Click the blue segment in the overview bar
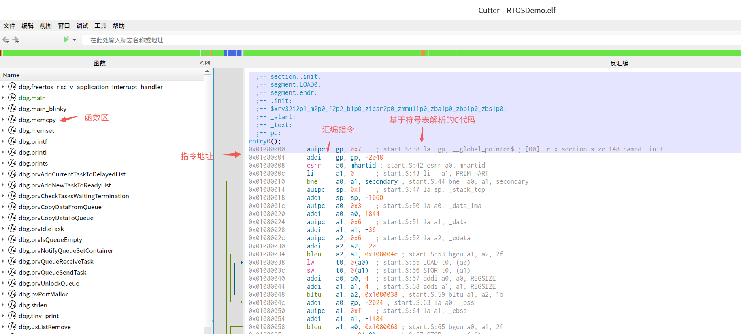 pos(232,53)
